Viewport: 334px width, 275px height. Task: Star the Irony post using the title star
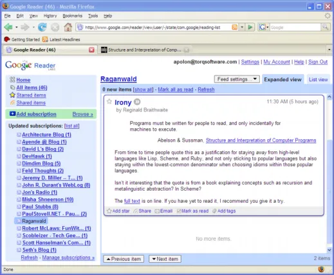click(x=109, y=101)
